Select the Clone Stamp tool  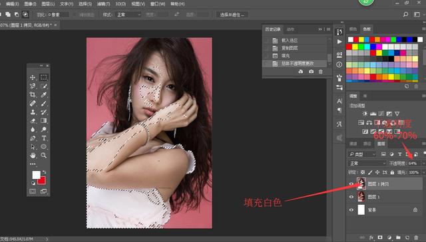[33, 112]
